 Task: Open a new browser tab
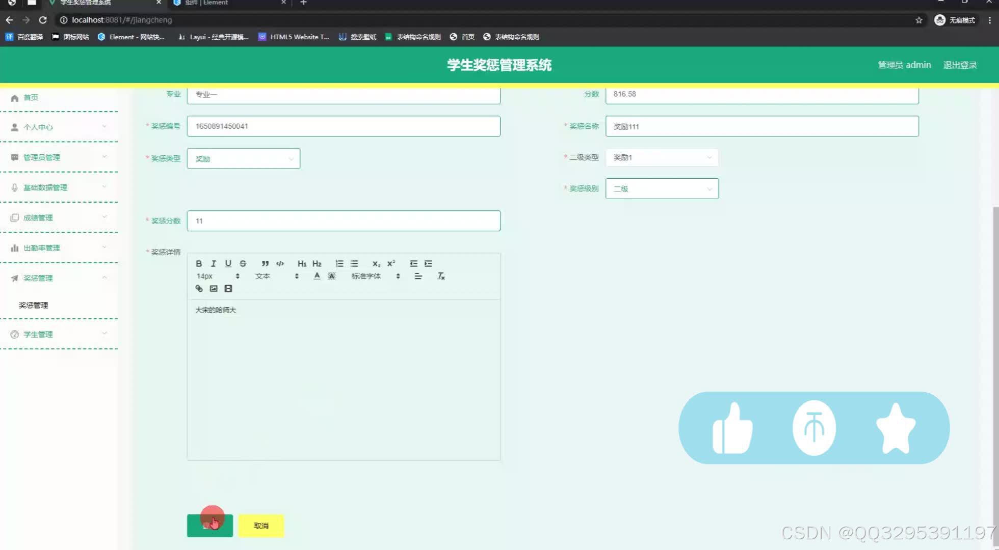(303, 3)
